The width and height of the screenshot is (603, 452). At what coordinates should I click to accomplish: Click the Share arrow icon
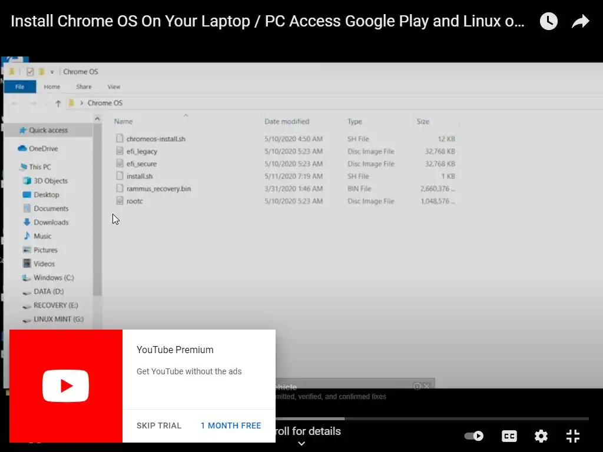tap(580, 21)
